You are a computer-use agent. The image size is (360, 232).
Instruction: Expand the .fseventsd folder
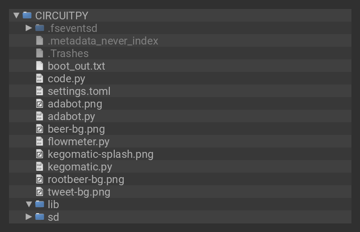click(29, 28)
